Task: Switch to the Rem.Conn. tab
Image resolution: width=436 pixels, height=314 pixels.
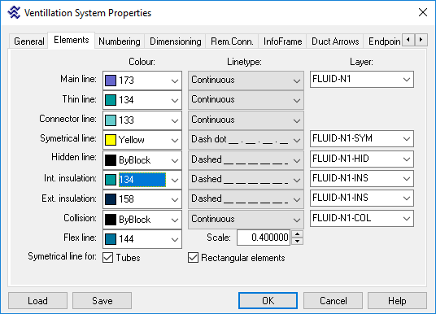Action: tap(232, 41)
